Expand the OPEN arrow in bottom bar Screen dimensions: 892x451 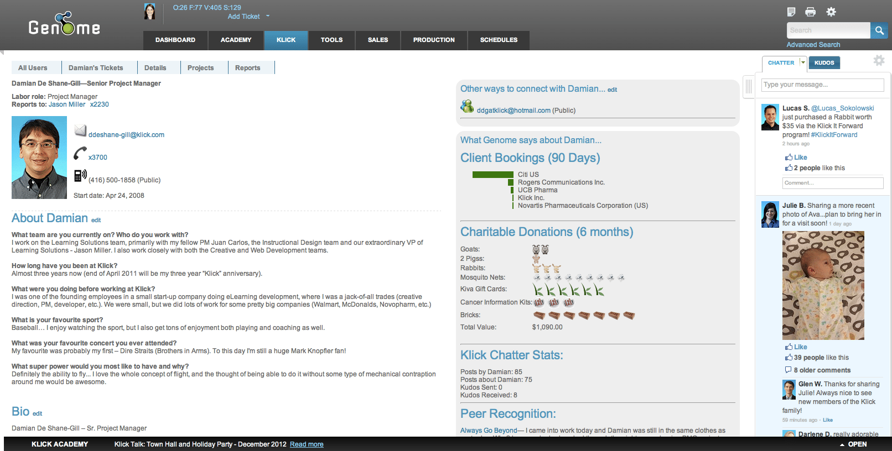click(842, 445)
